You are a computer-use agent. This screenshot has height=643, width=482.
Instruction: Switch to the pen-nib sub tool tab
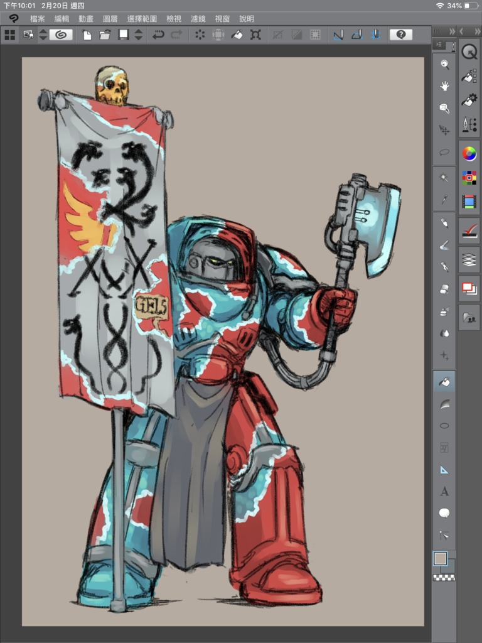pyautogui.click(x=453, y=46)
